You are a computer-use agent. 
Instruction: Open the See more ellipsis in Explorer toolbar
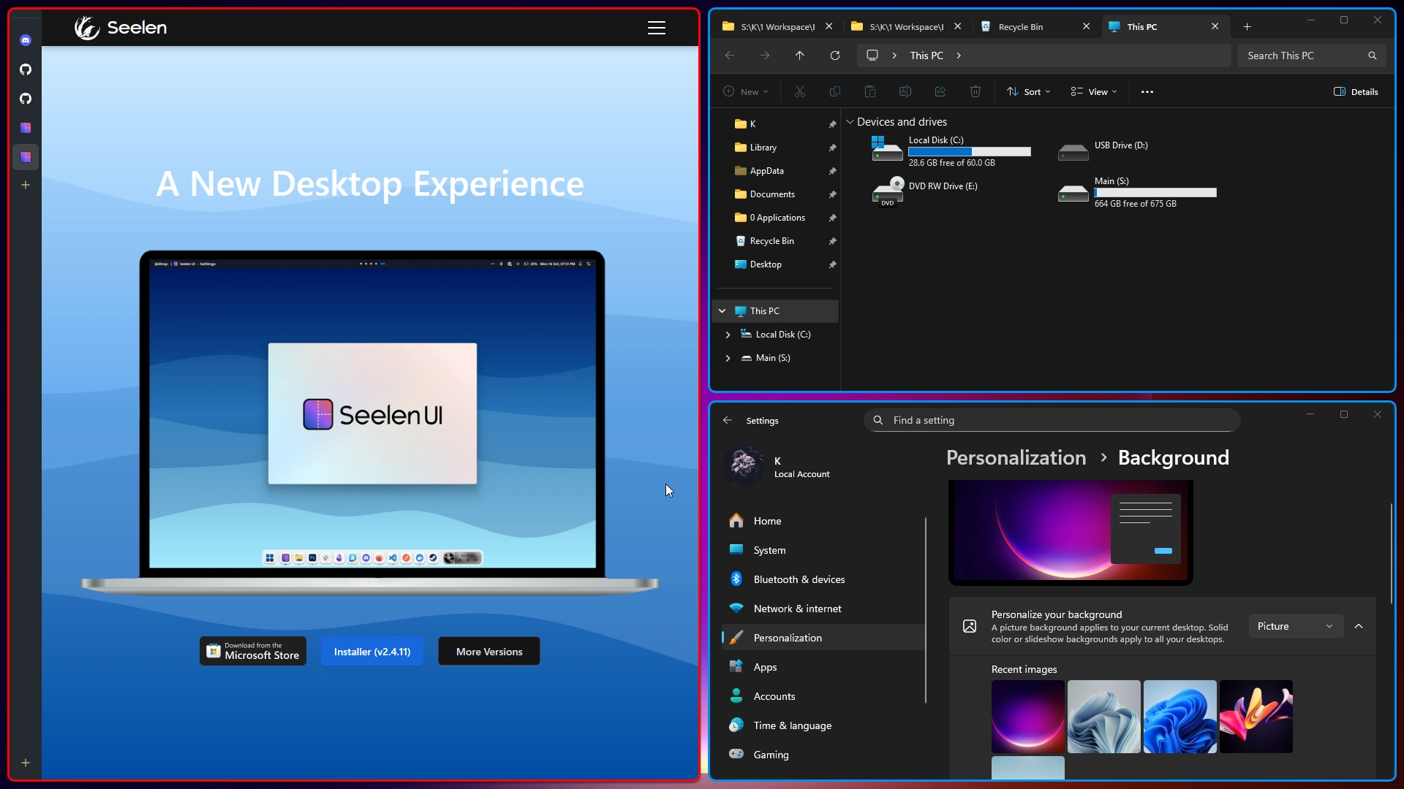pyautogui.click(x=1147, y=91)
